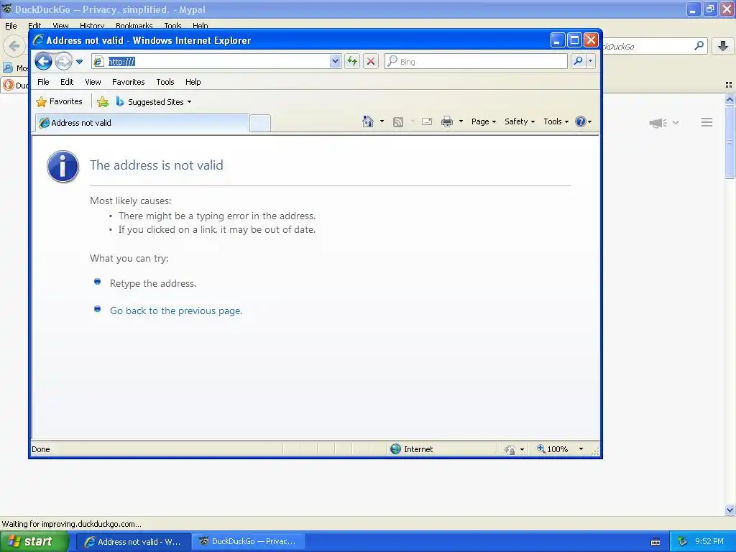Open the Help menu in Internet Explorer
Image resolution: width=736 pixels, height=552 pixels.
193,82
